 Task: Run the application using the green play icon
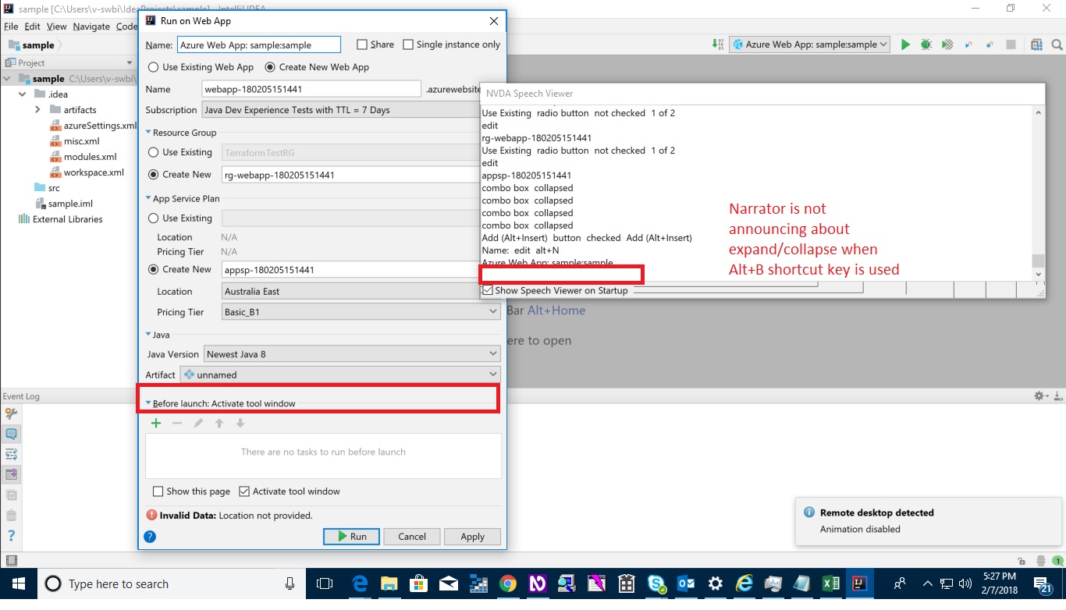[905, 44]
